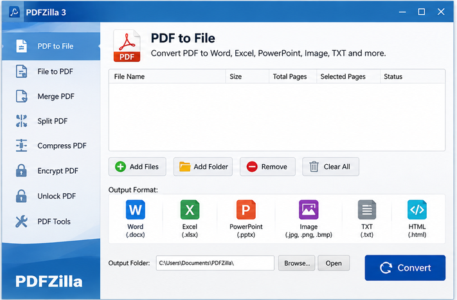Screen dimensions: 457x300
Task: Open the Encrypt PDF section
Action: [51, 171]
